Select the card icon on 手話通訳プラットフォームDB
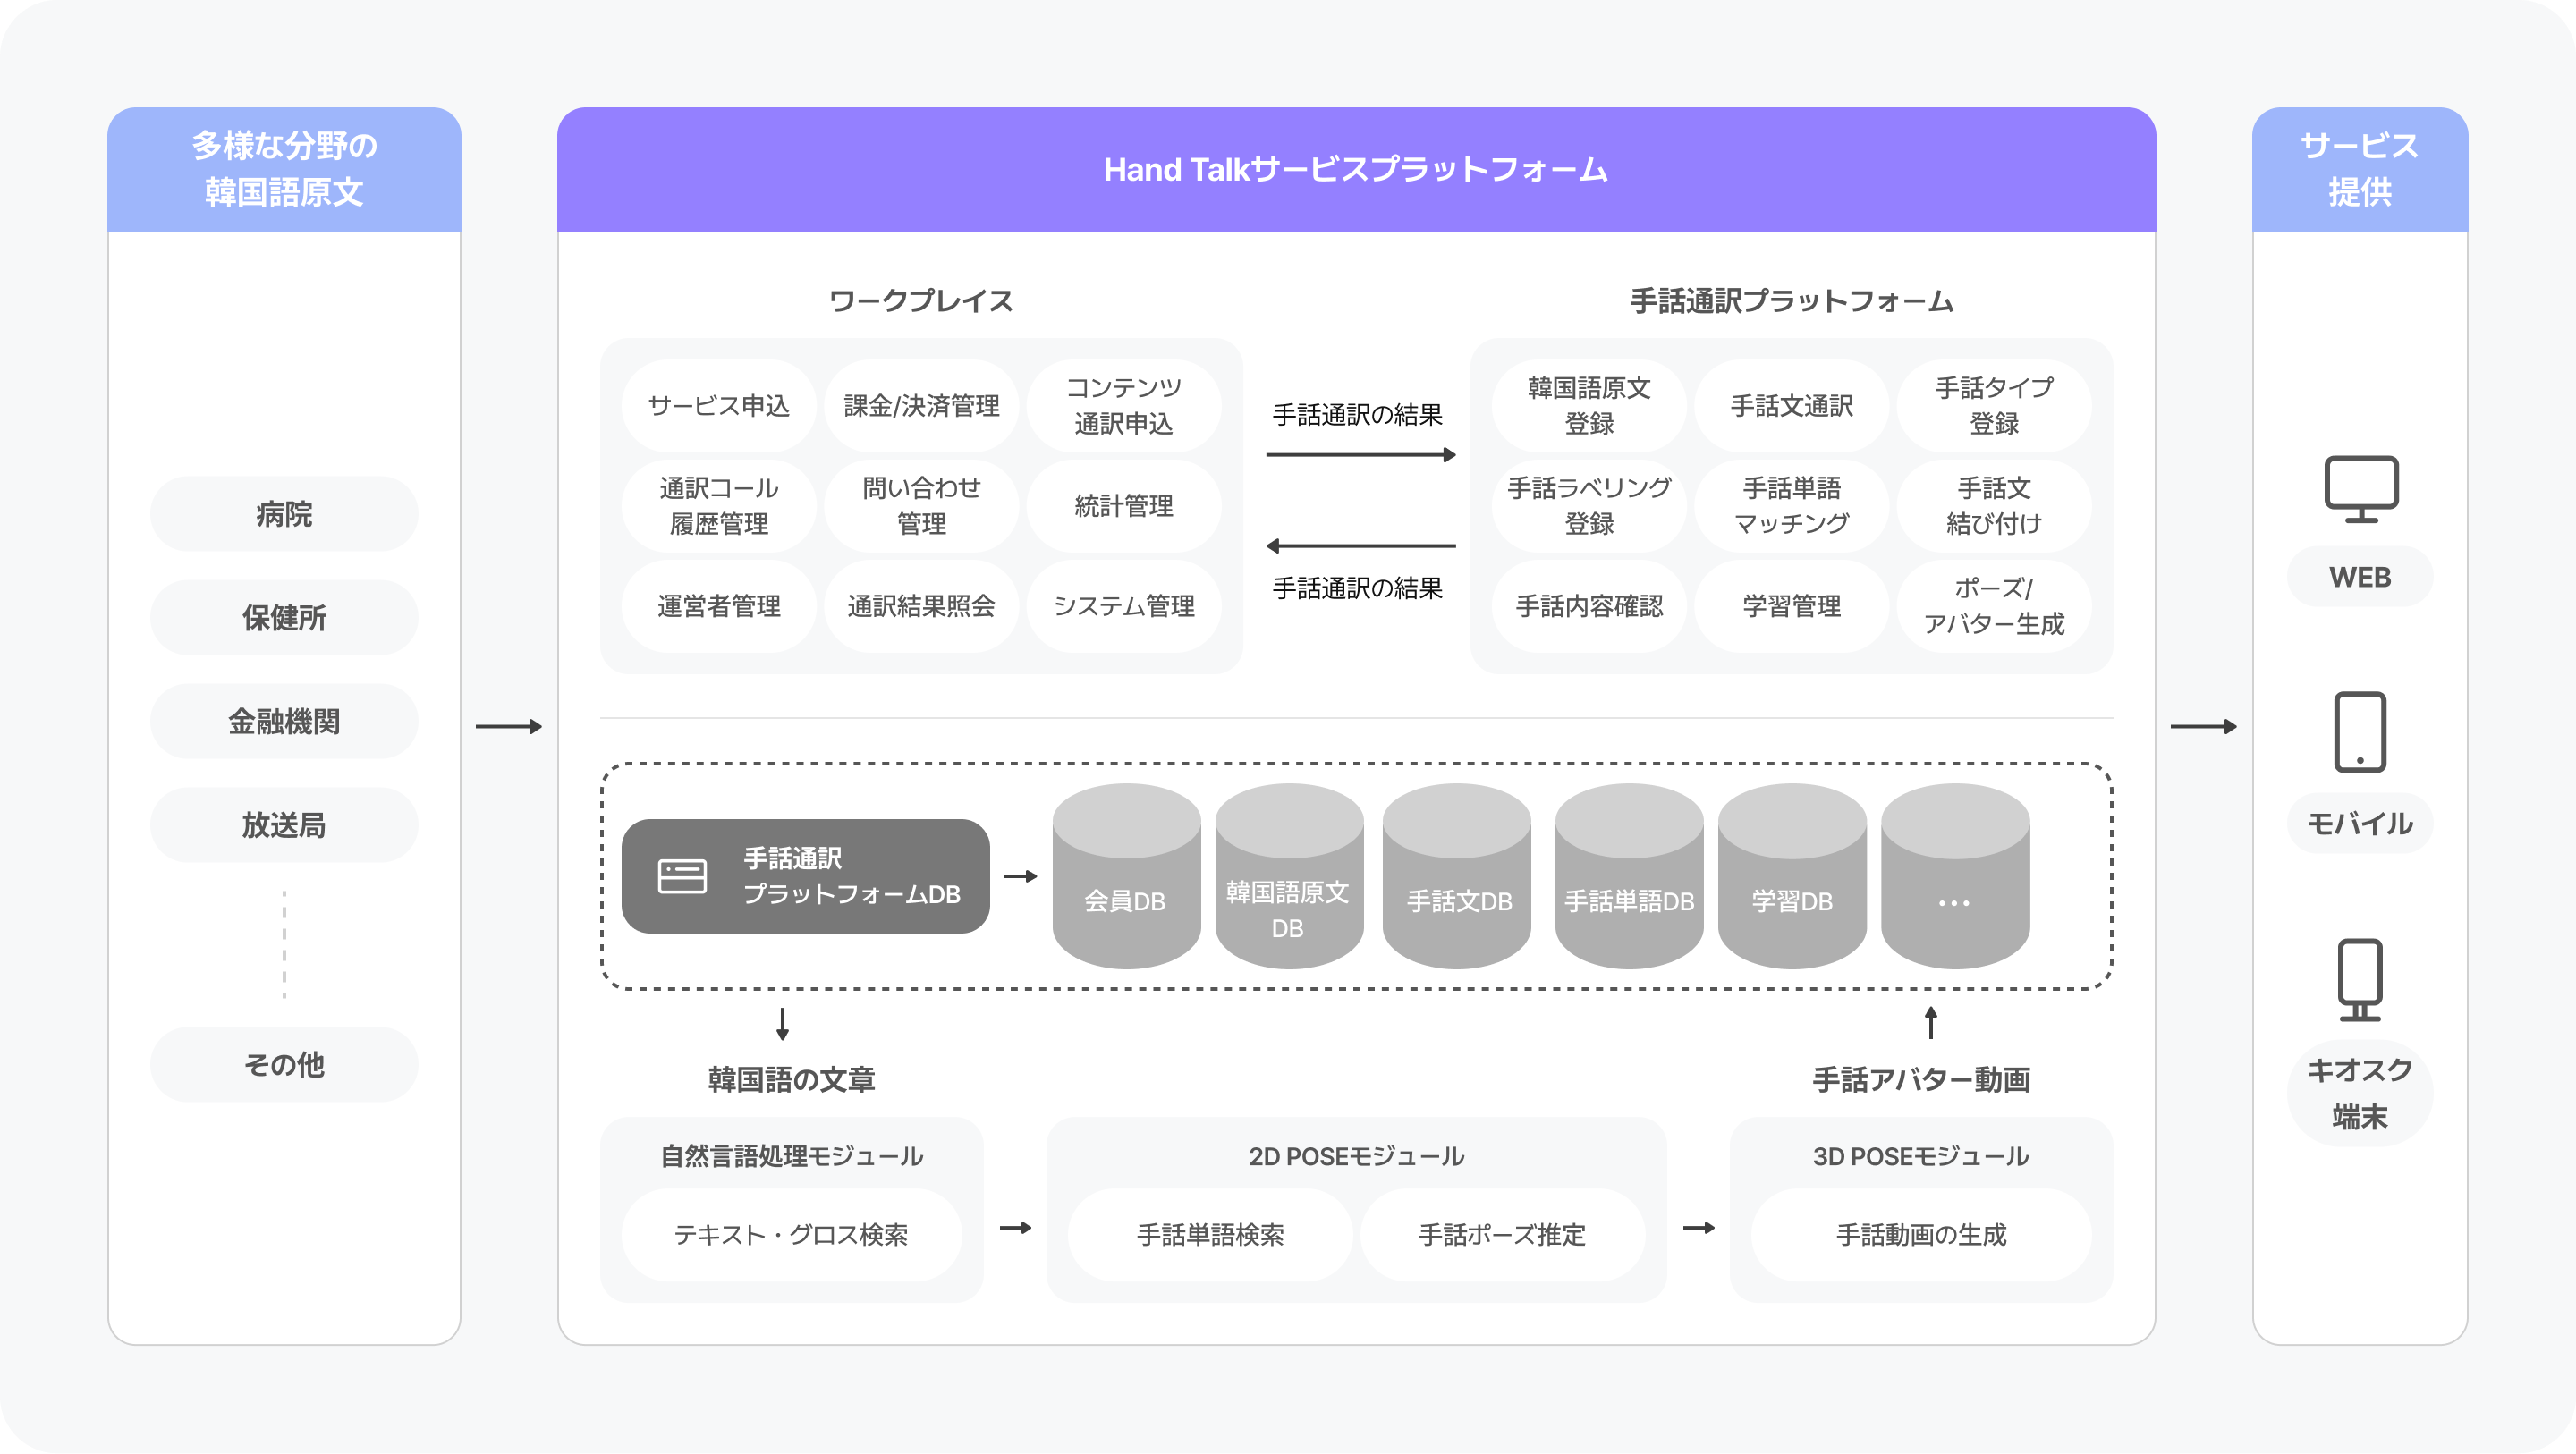This screenshot has height=1454, width=2576. pos(681,875)
